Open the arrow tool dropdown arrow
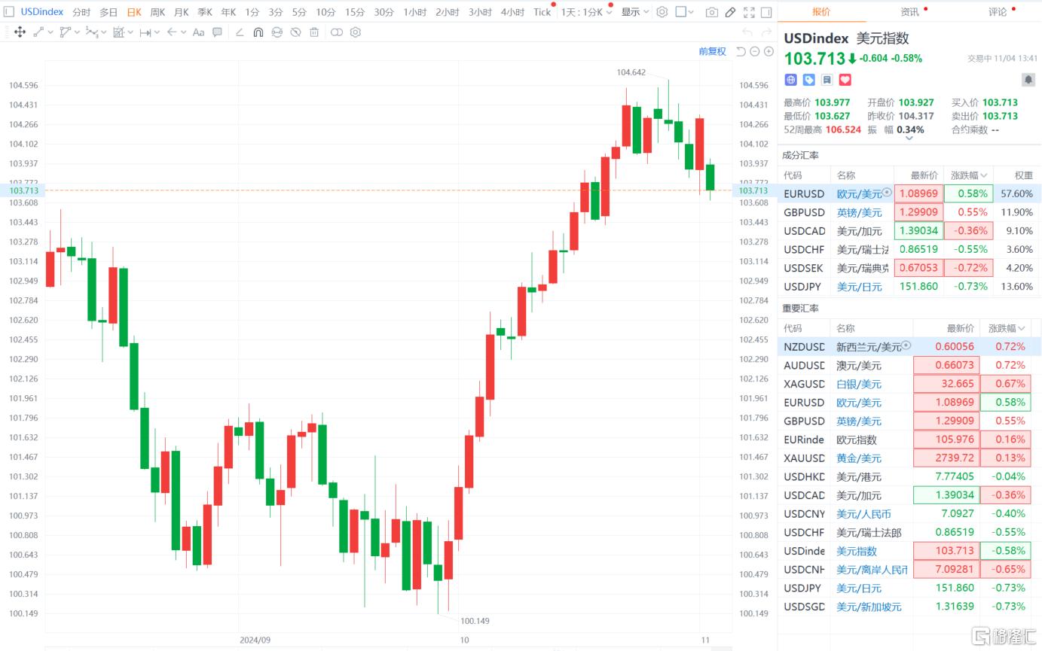This screenshot has height=651, width=1042. click(184, 32)
